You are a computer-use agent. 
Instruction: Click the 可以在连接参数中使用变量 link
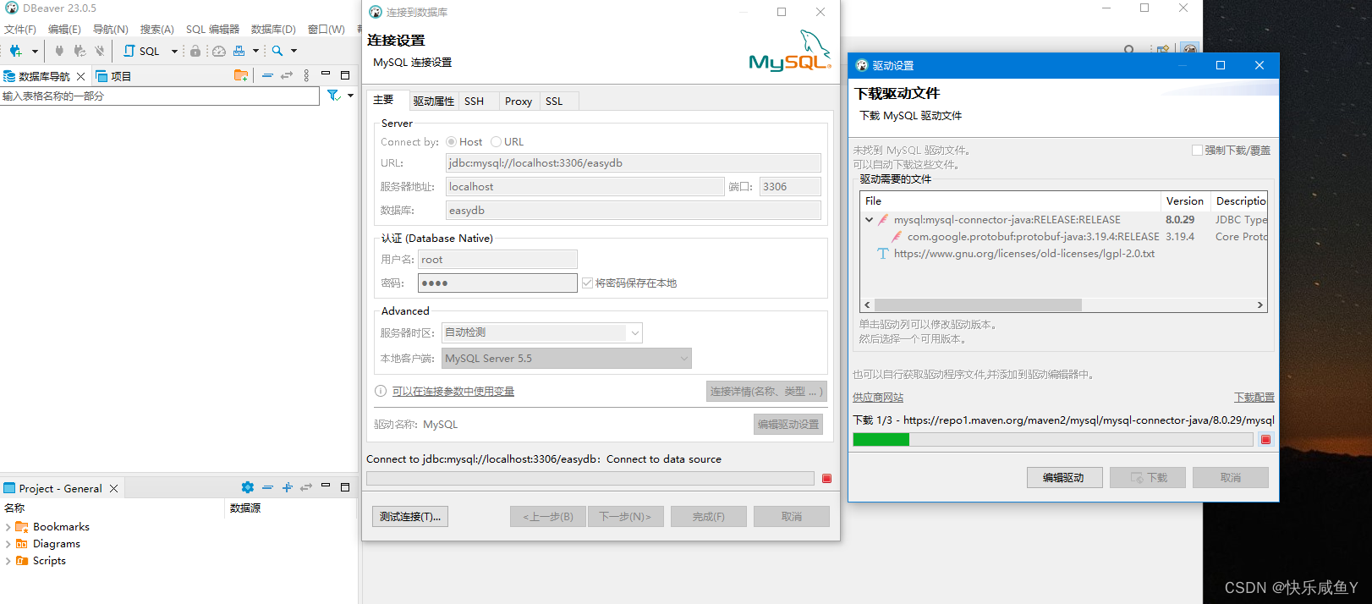click(453, 392)
